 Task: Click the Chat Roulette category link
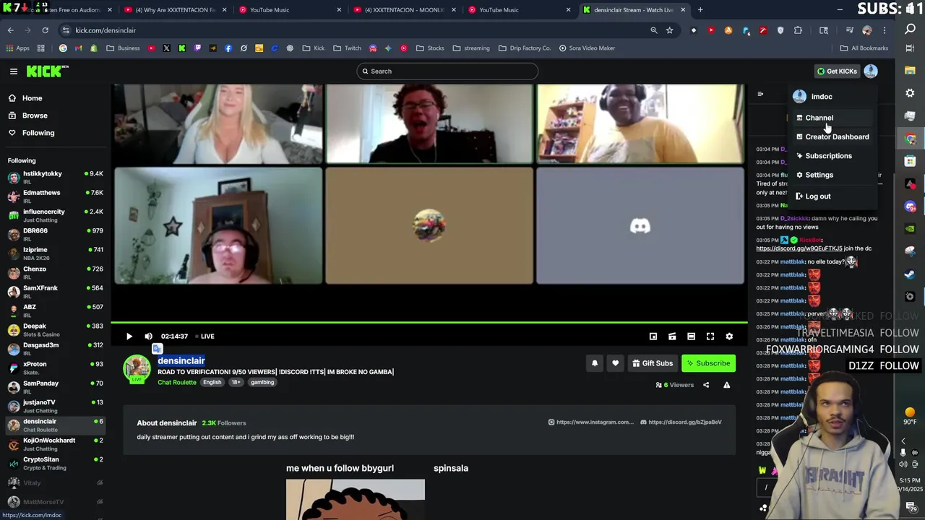click(x=177, y=382)
